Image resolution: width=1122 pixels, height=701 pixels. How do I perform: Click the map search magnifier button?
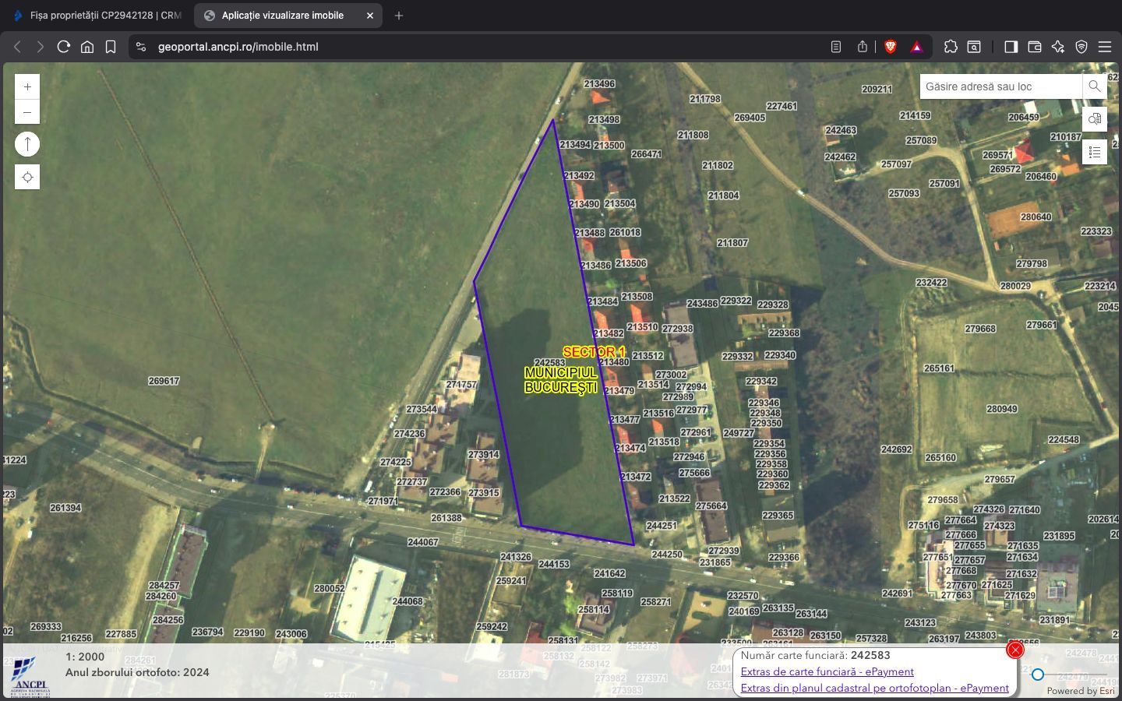1095,86
